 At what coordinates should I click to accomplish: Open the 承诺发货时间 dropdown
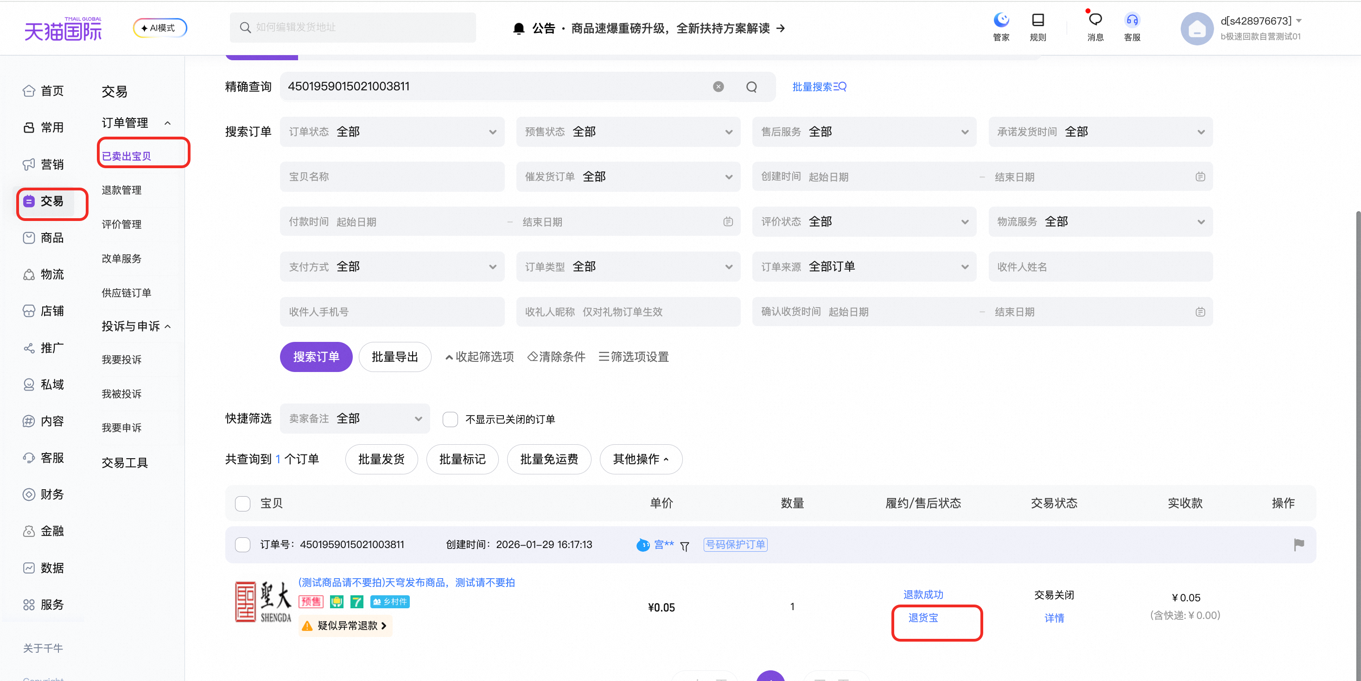(x=1100, y=132)
